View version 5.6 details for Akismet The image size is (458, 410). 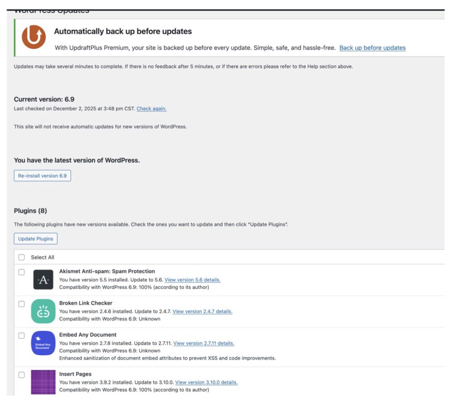click(x=192, y=280)
